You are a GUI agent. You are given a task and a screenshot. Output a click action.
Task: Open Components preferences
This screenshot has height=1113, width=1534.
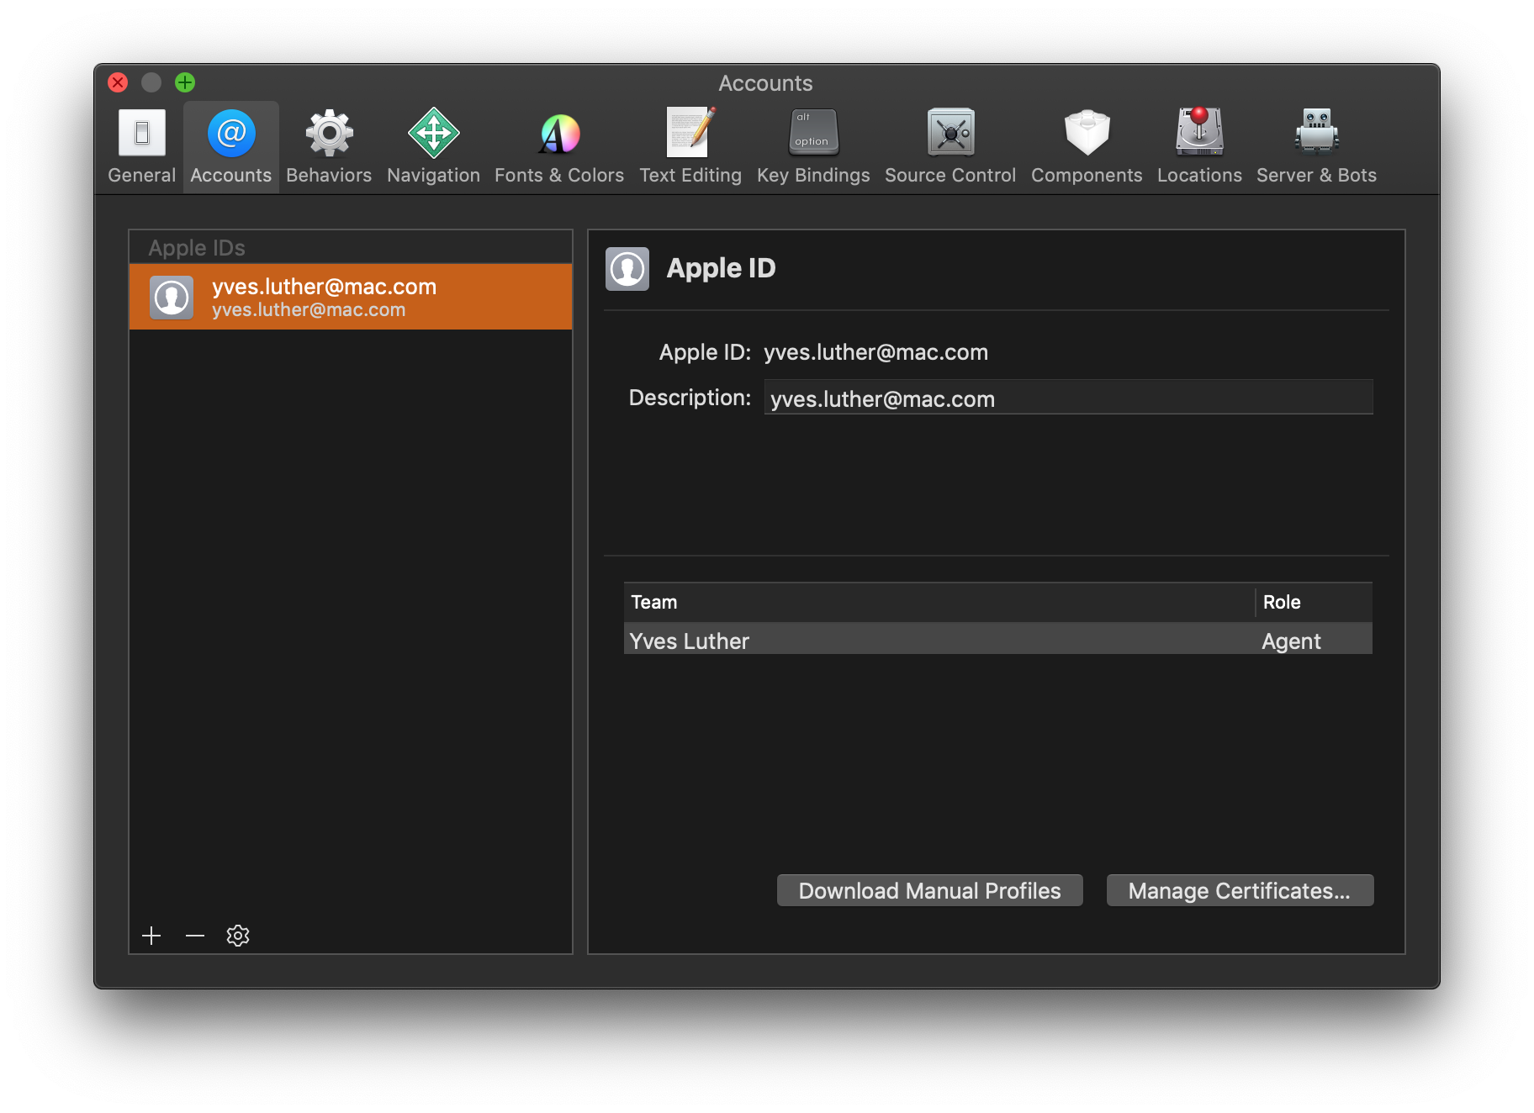tap(1087, 147)
